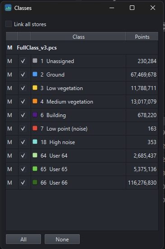Select the '6 Building' class label
The height and width of the screenshot is (249, 165).
(x=53, y=115)
